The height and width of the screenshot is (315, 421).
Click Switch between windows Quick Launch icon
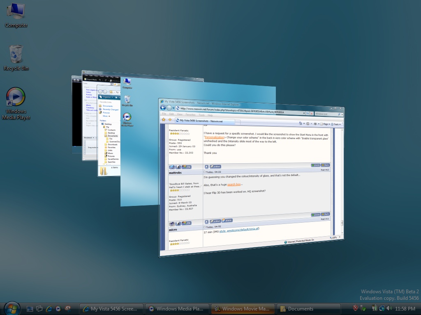pos(39,309)
